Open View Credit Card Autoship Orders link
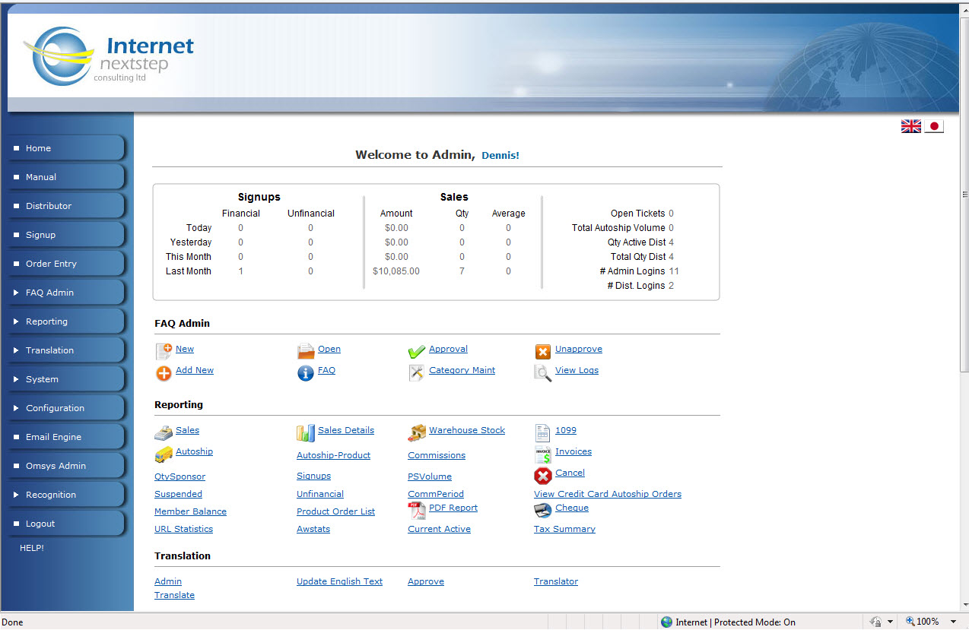 pos(607,494)
